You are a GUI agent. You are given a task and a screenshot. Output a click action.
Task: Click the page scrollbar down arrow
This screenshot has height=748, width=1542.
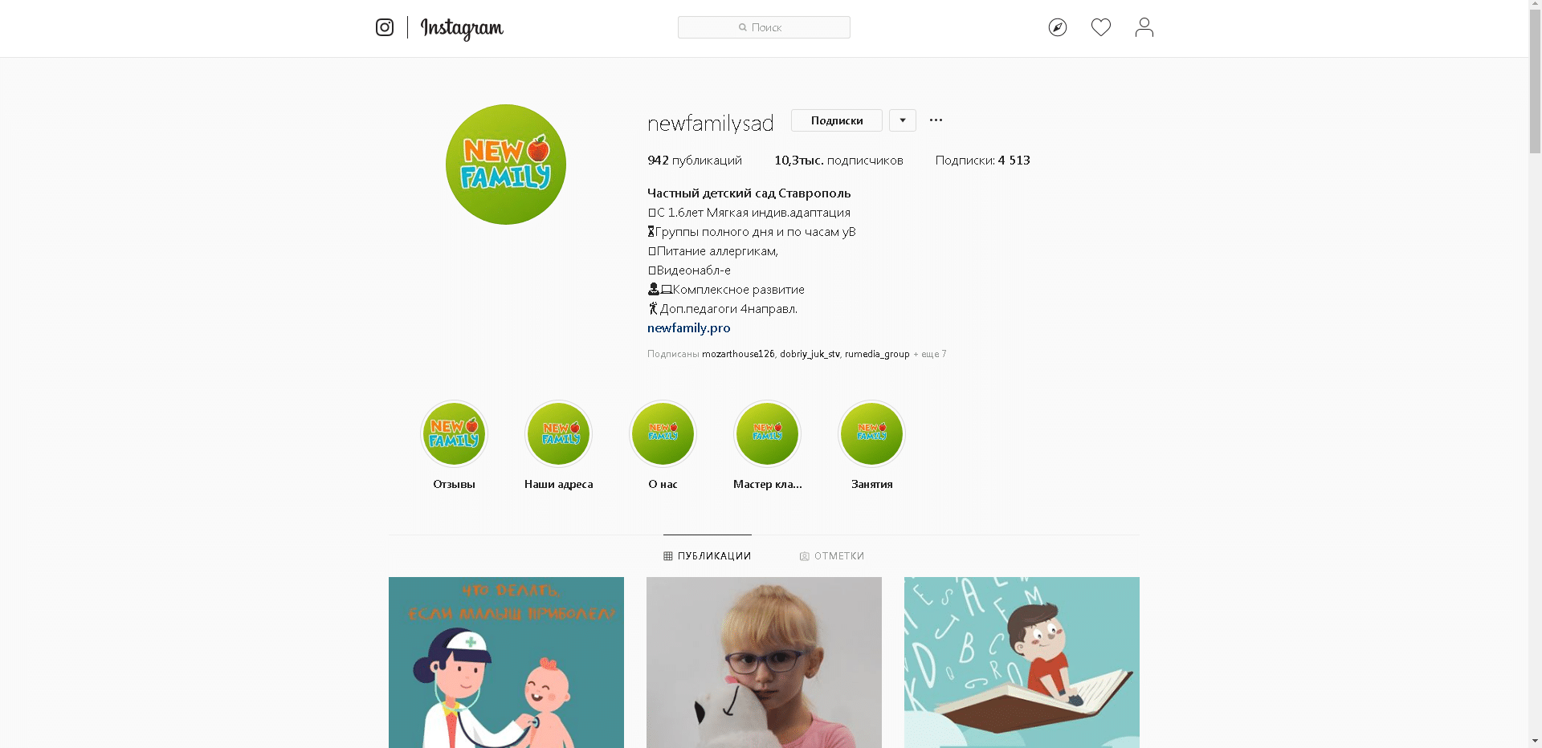pyautogui.click(x=1535, y=741)
